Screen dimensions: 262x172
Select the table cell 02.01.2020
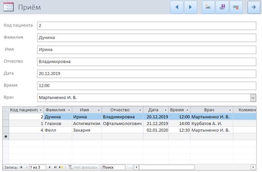156,130
